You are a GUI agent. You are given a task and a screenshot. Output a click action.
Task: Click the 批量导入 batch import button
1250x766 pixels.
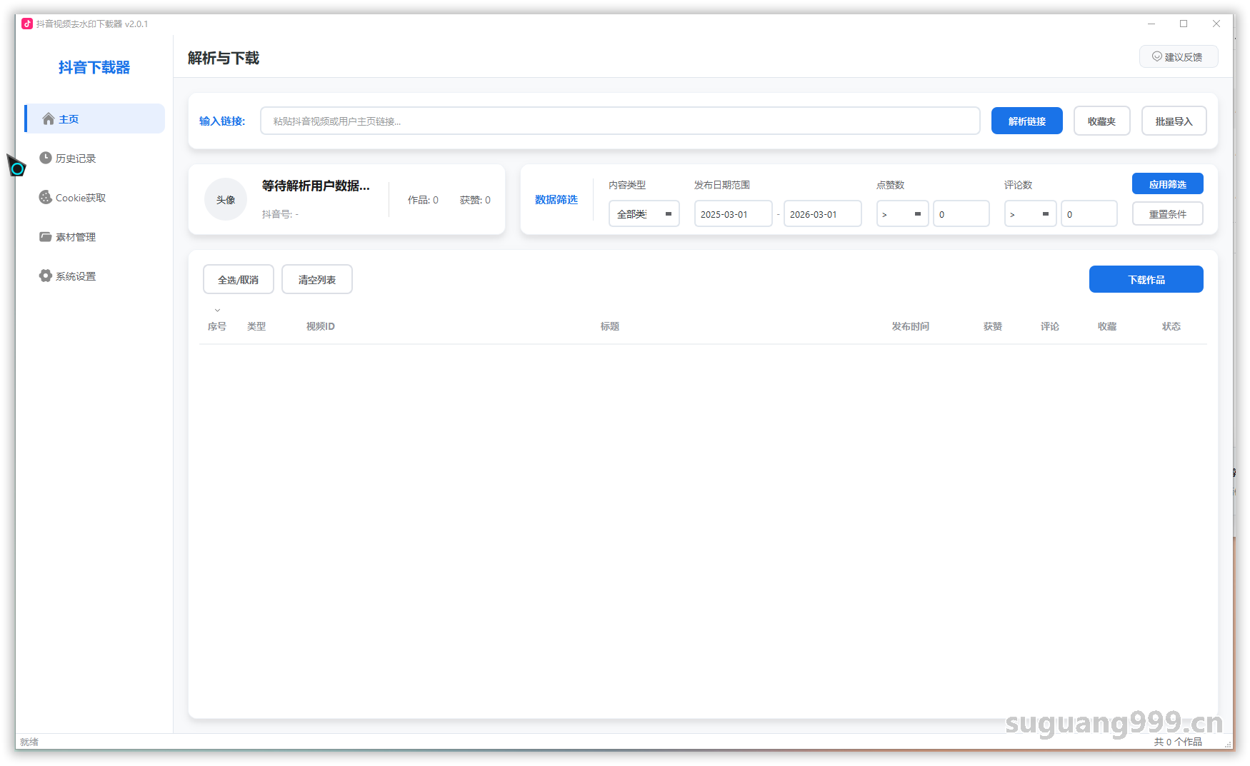pos(1174,121)
